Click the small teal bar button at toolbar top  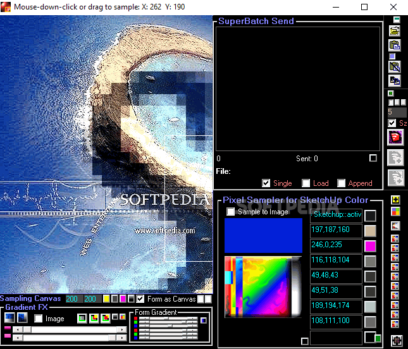[x=397, y=19]
